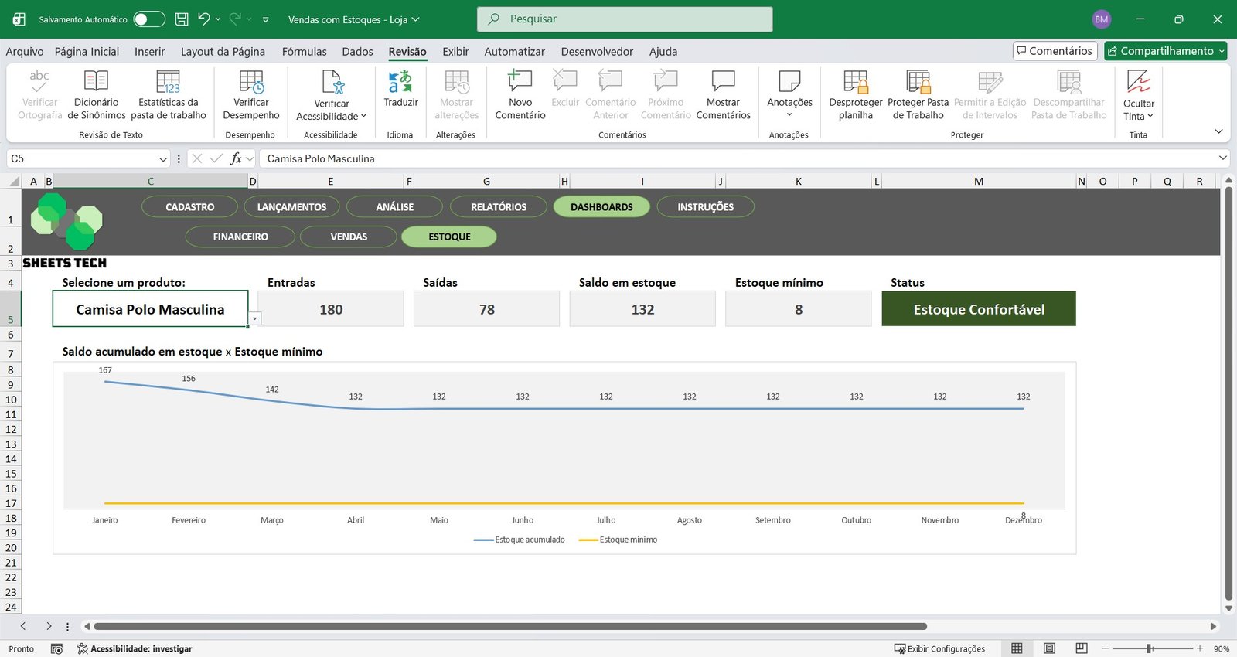Click the FINANCEIRO dashboard button
Screen dimensions: 1237x657
tap(240, 237)
